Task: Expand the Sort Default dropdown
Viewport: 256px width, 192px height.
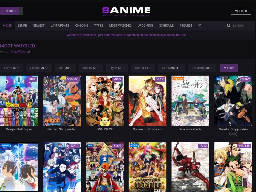Action: click(171, 68)
